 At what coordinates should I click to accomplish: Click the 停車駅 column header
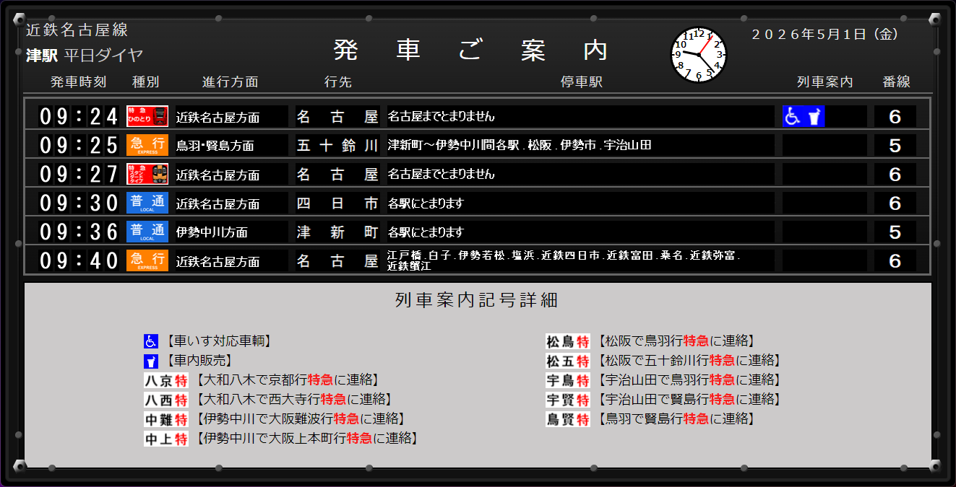point(581,82)
